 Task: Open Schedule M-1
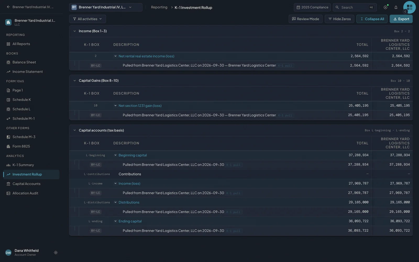[x=31, y=119]
